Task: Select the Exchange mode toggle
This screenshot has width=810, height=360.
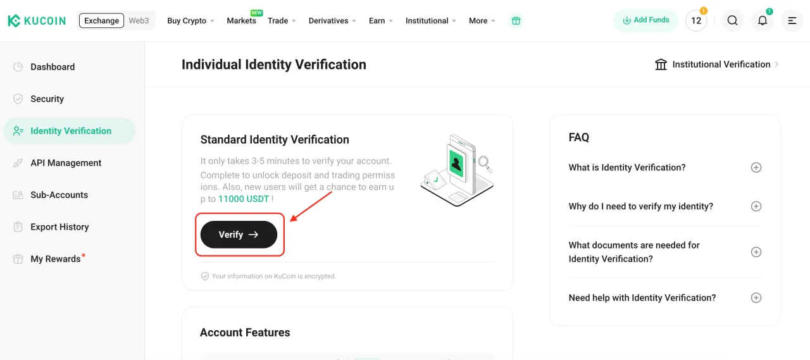Action: pyautogui.click(x=101, y=21)
